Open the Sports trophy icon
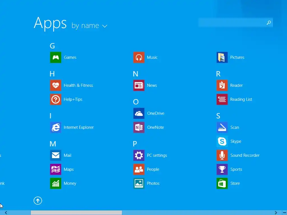This screenshot has width=287, height=215. [x=222, y=169]
